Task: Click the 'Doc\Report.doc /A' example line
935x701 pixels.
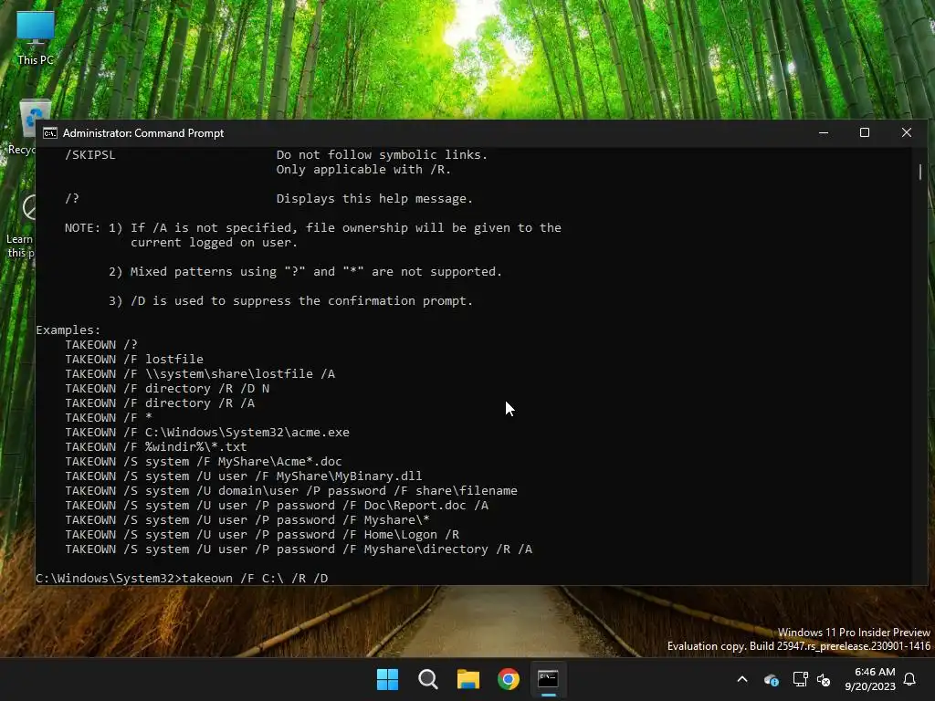Action: pyautogui.click(x=277, y=506)
